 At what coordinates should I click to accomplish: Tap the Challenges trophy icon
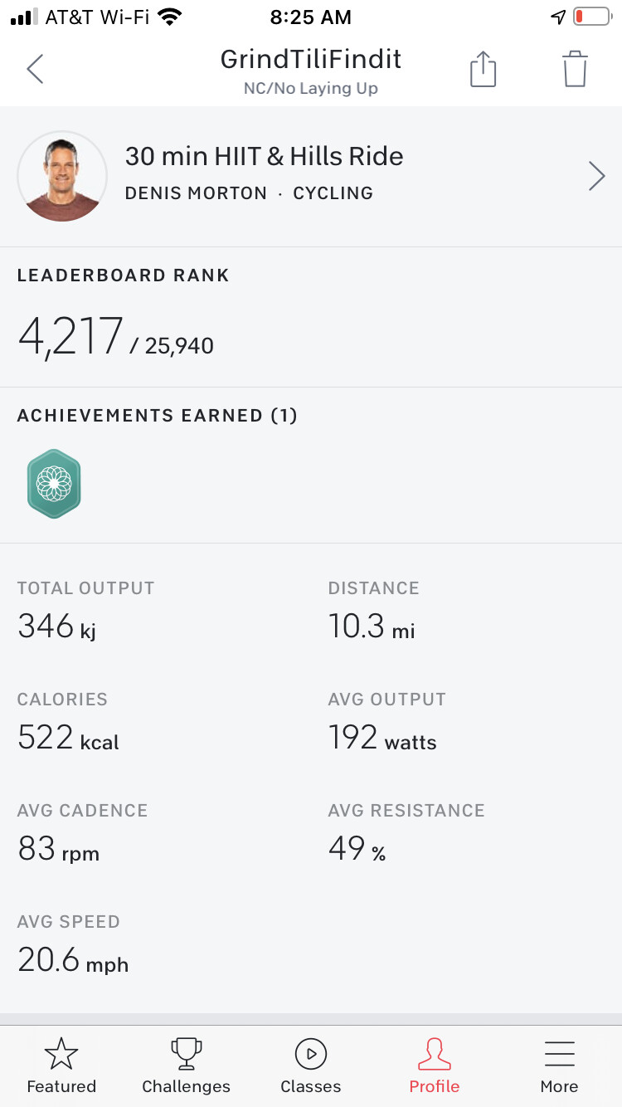click(186, 1055)
